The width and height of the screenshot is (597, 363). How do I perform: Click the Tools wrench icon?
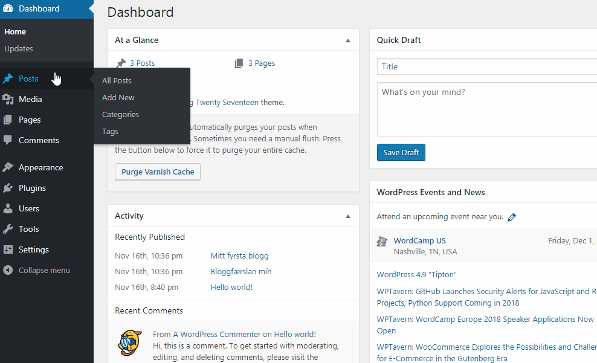[x=8, y=229]
